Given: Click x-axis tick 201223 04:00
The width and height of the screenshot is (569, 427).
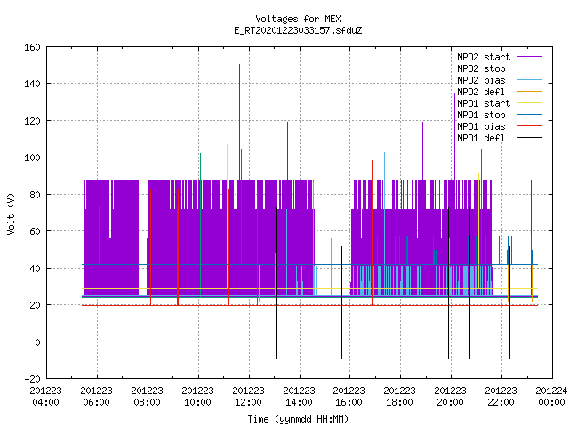Looking at the screenshot, I should click(45, 397).
